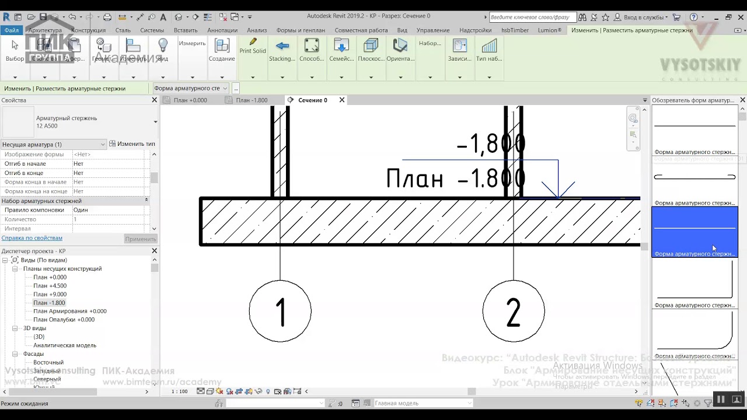Select План Армирования +0.000 in browser

tap(70, 311)
